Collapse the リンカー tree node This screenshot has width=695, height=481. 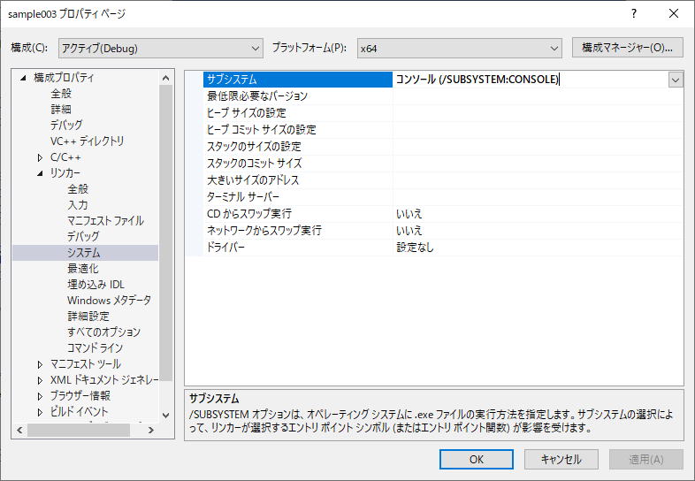40,173
